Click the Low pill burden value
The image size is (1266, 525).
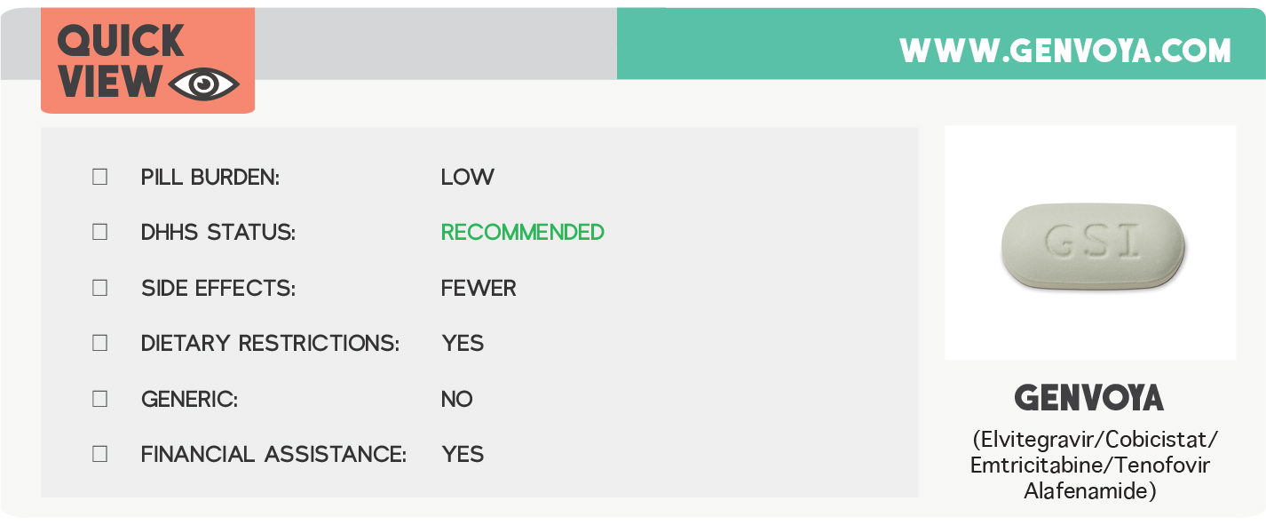[468, 177]
